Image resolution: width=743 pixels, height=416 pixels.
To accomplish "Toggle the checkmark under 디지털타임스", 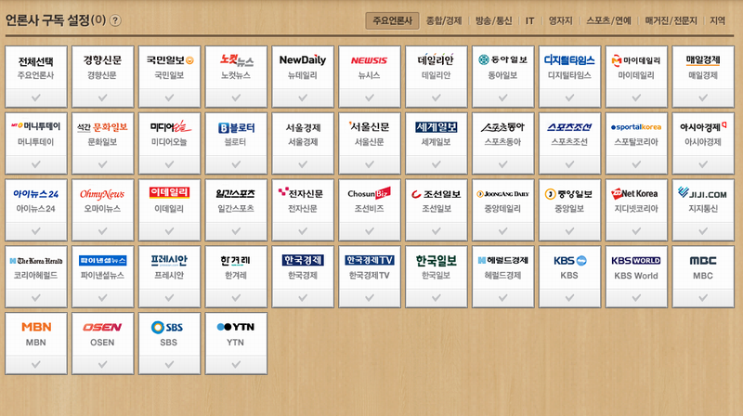I will 569,97.
